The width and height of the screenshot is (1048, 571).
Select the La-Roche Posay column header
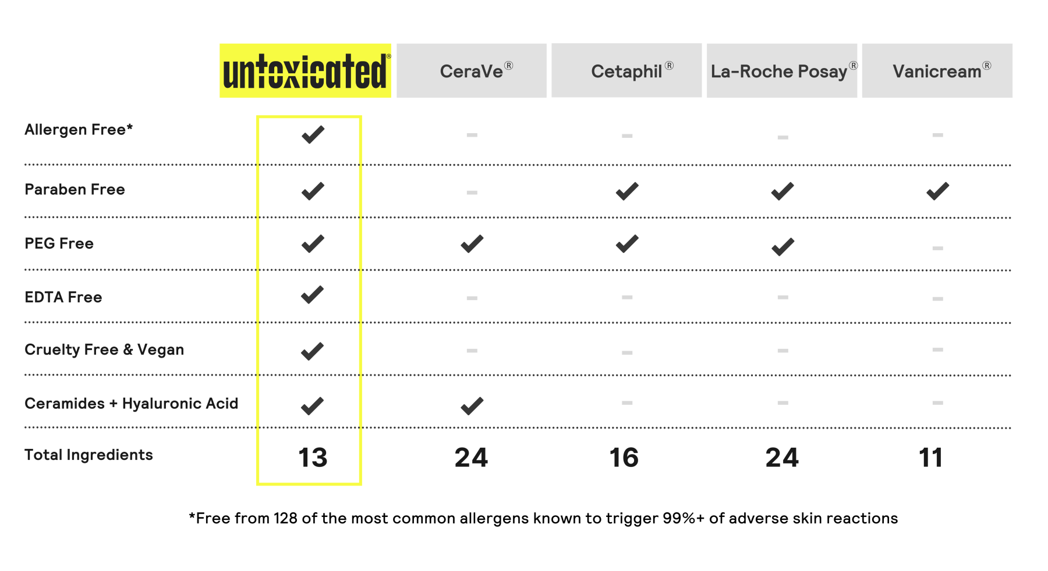tap(781, 71)
